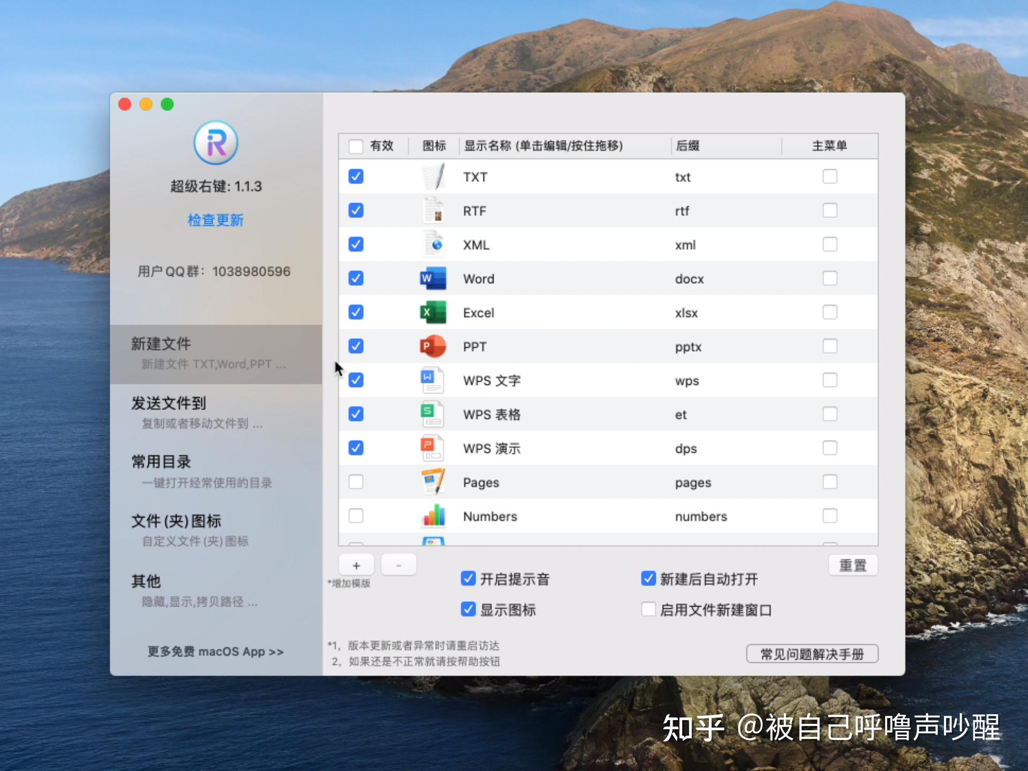1028x771 pixels.
Task: Open 常见问题解决手册 help manual
Action: click(812, 654)
